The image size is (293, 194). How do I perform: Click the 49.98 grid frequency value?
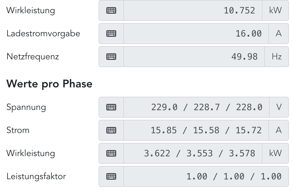[194, 57]
